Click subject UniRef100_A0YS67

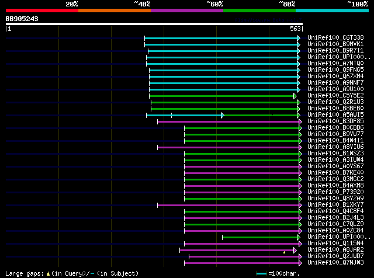335,166
